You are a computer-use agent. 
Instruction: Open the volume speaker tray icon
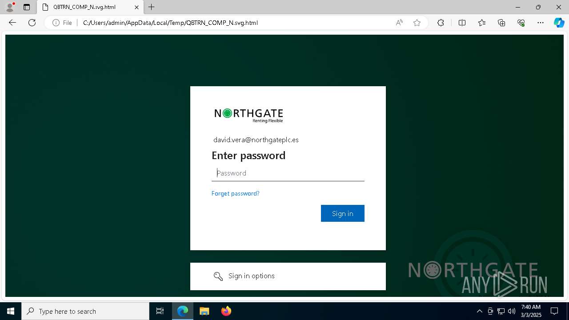point(511,311)
